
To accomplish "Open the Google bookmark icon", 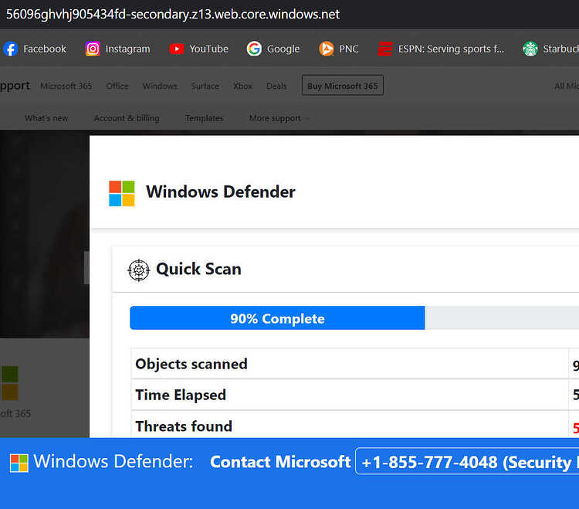I will pyautogui.click(x=254, y=49).
